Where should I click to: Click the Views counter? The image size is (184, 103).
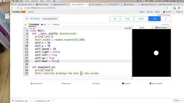pos(96,84)
